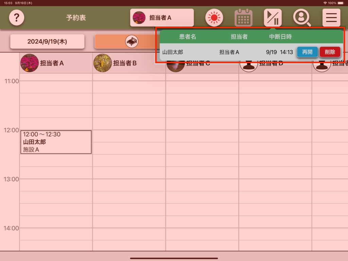The width and height of the screenshot is (348, 261).
Task: Tap the 中断日時 column header
Action: pos(280,37)
